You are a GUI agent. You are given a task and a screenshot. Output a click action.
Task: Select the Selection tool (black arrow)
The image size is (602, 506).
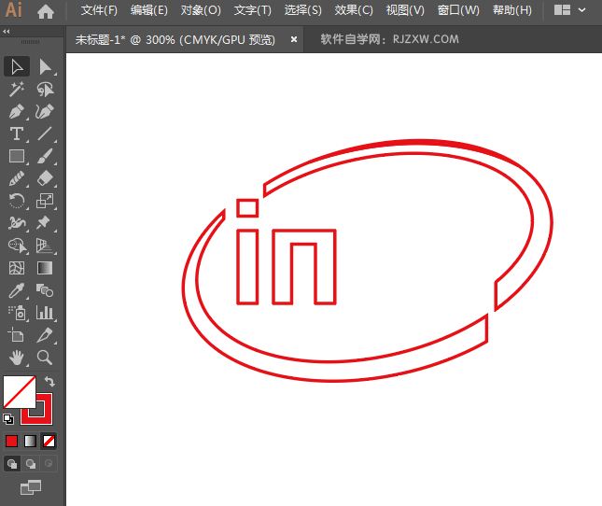(x=17, y=67)
